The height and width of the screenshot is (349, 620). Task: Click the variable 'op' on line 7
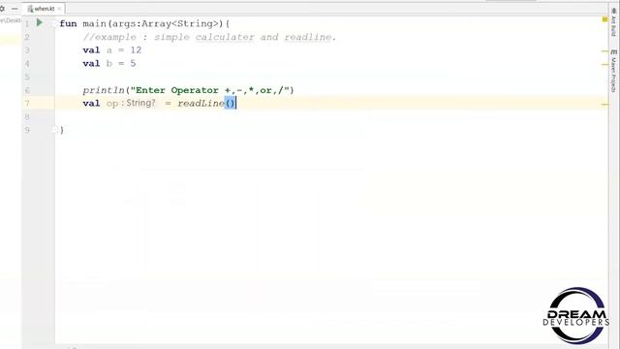tap(112, 104)
